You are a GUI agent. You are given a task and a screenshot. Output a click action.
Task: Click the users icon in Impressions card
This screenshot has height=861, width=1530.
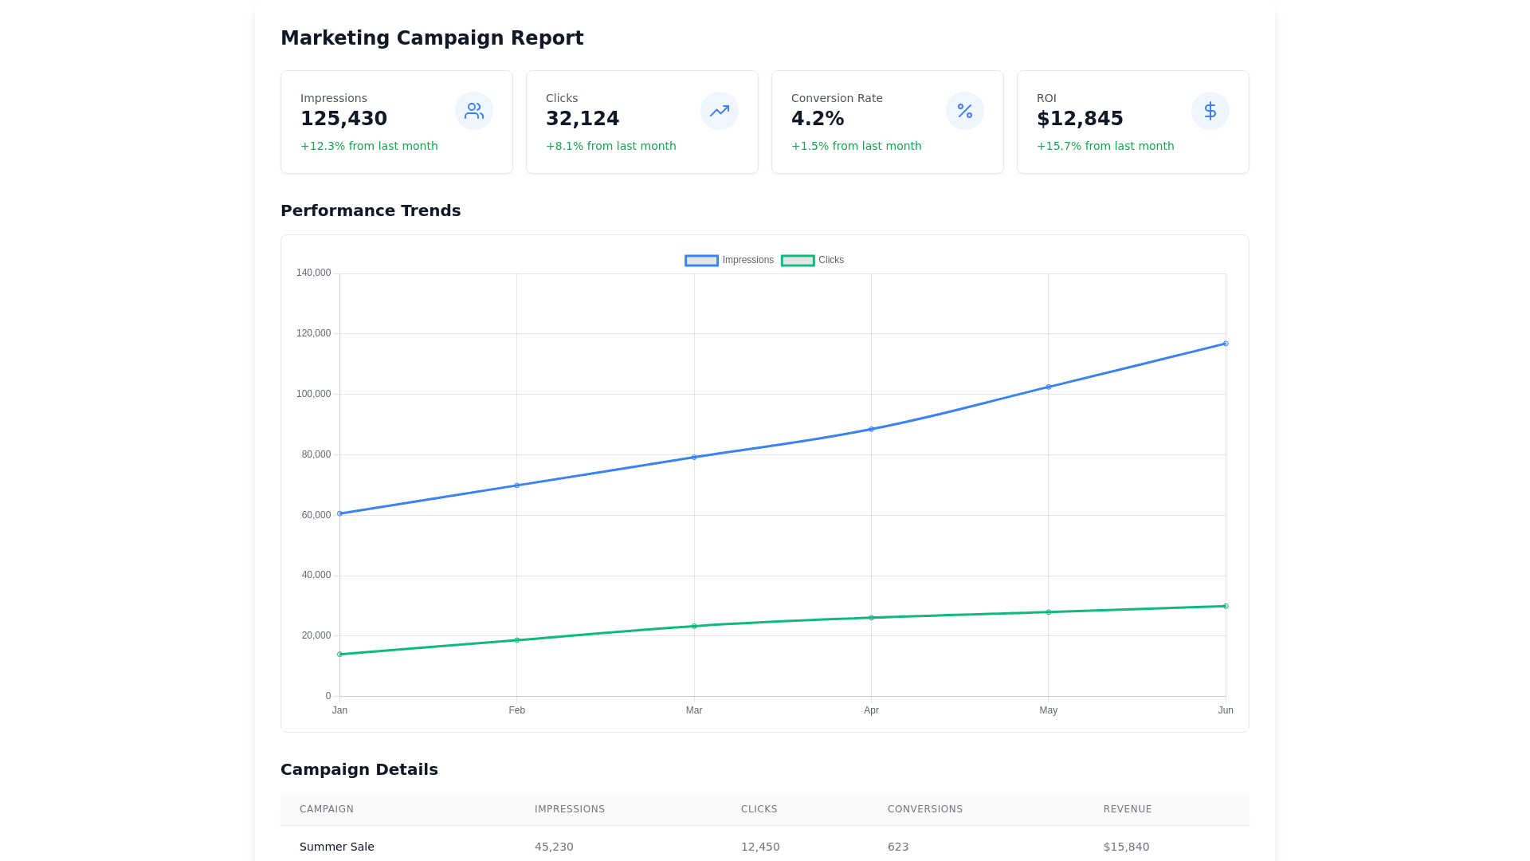click(x=474, y=111)
